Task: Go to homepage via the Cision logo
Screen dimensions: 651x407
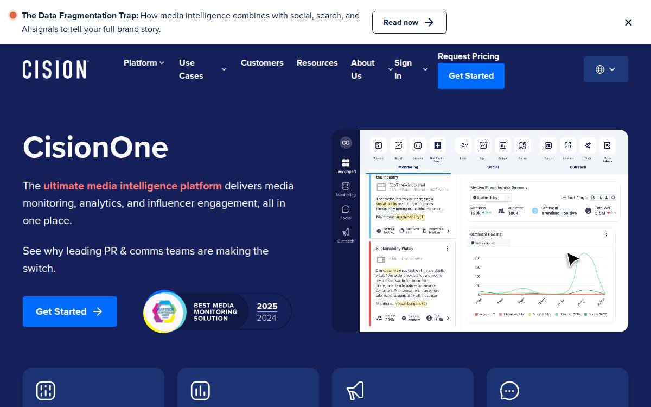Action: coord(56,69)
